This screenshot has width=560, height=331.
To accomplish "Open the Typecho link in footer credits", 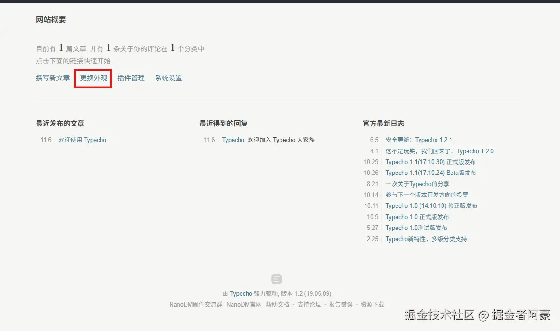I will pos(241,293).
